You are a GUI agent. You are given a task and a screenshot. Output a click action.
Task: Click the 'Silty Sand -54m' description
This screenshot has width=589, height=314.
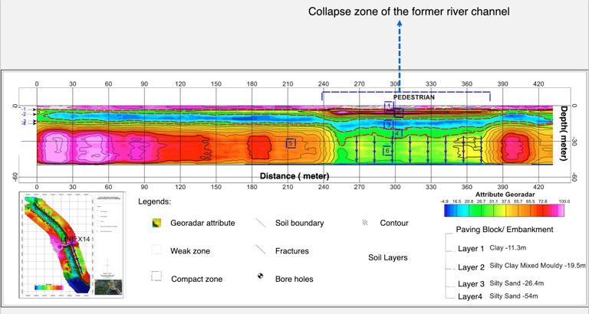[x=514, y=296]
